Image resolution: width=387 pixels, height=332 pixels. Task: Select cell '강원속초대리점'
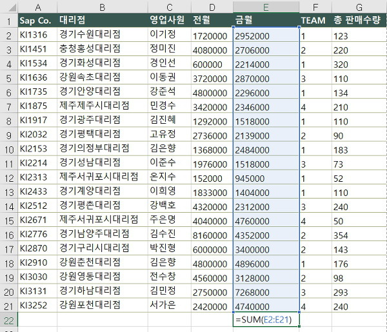coord(103,77)
